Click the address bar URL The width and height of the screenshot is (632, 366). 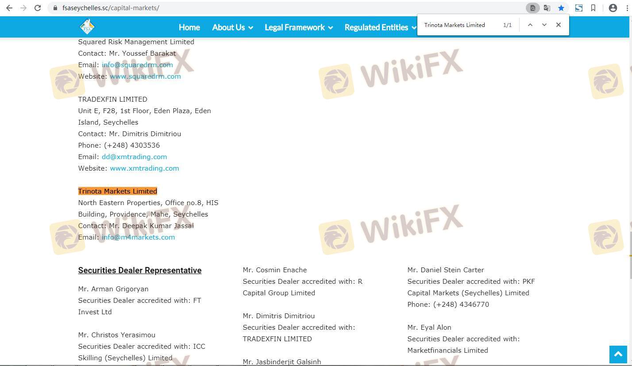pyautogui.click(x=111, y=8)
